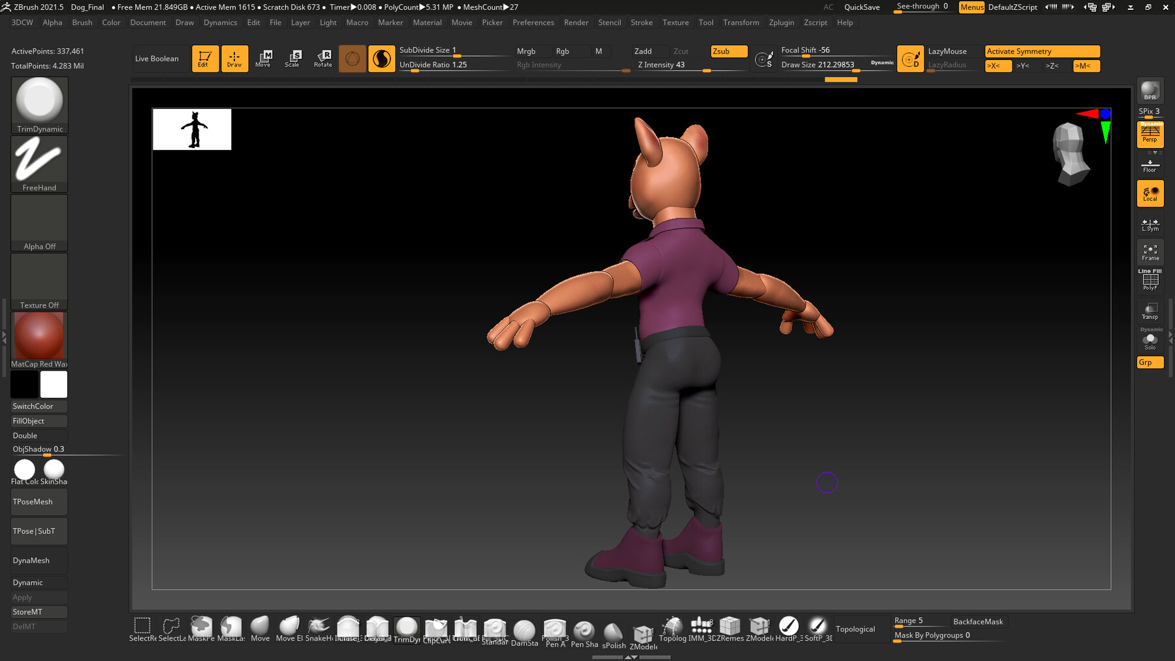The image size is (1175, 661).
Task: Click the QuickSave button
Action: click(x=862, y=7)
